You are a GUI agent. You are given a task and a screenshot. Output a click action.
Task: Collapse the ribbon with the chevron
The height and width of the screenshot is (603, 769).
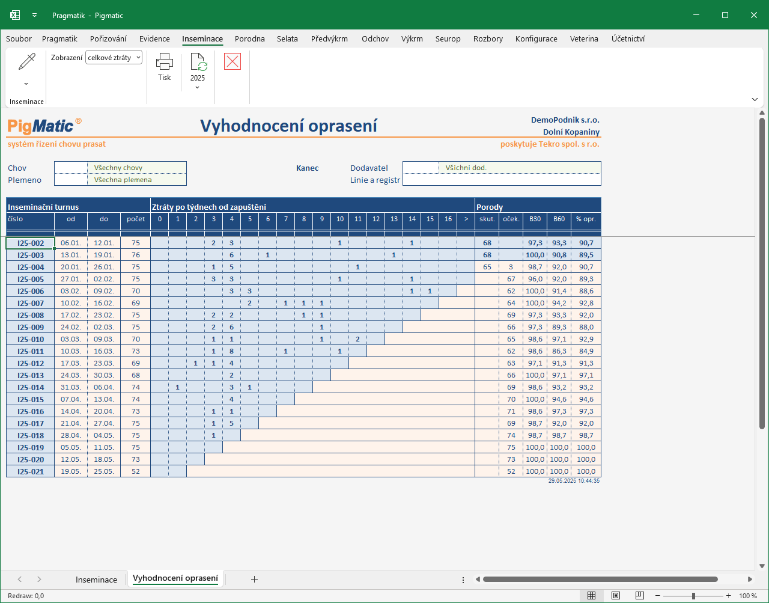tap(755, 99)
